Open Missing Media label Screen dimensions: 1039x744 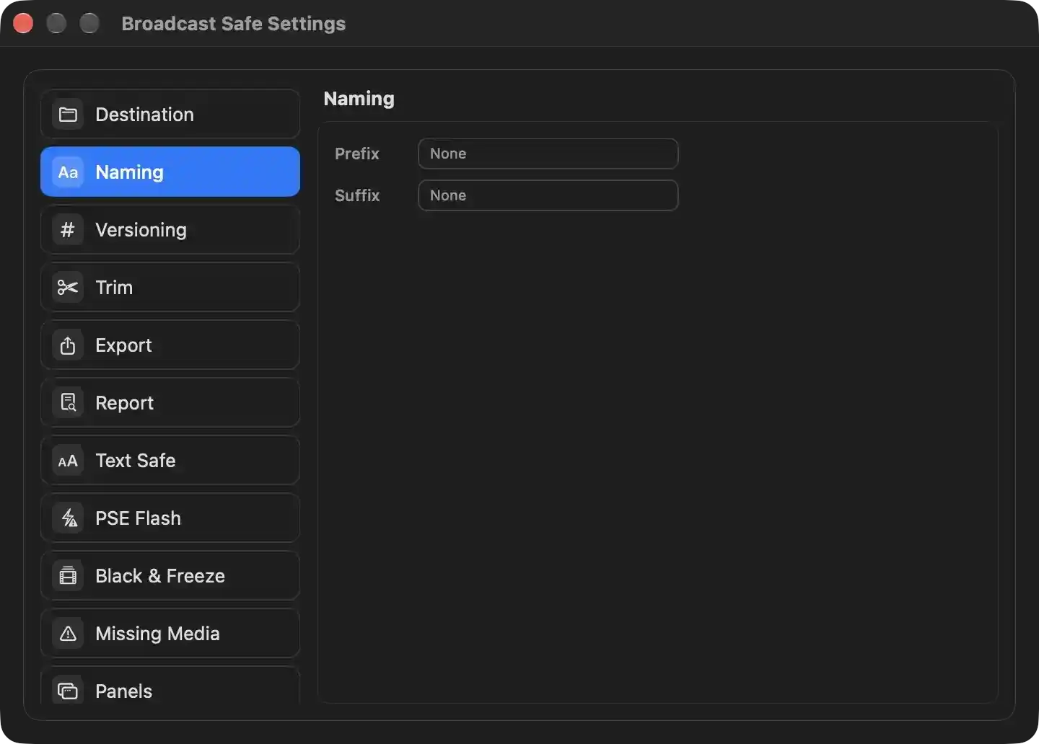click(x=157, y=634)
